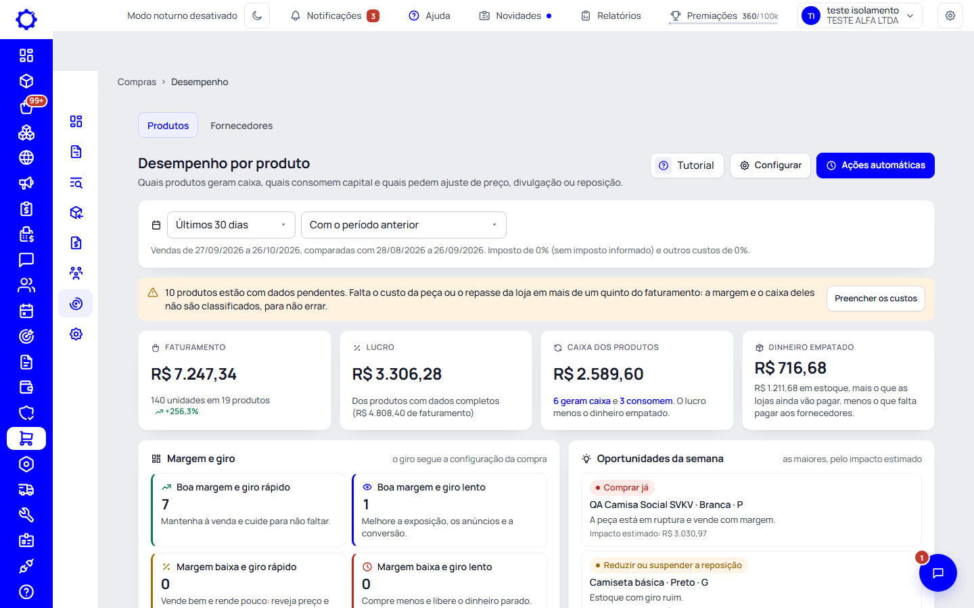Open the users icon in the blue sidebar
Screen dimensions: 974x608
point(26,285)
